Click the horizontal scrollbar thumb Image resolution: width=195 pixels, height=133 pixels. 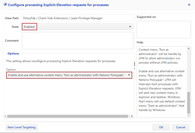tap(67, 116)
